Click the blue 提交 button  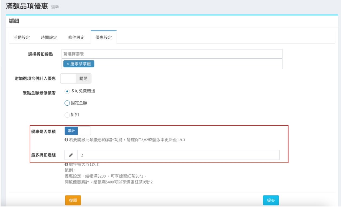pyautogui.click(x=271, y=200)
